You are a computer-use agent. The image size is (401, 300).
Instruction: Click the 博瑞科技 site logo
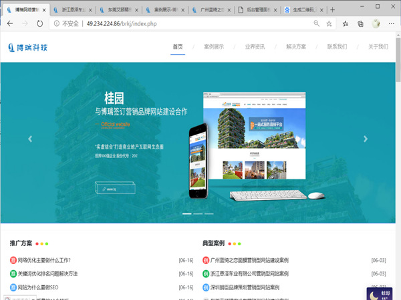(28, 47)
